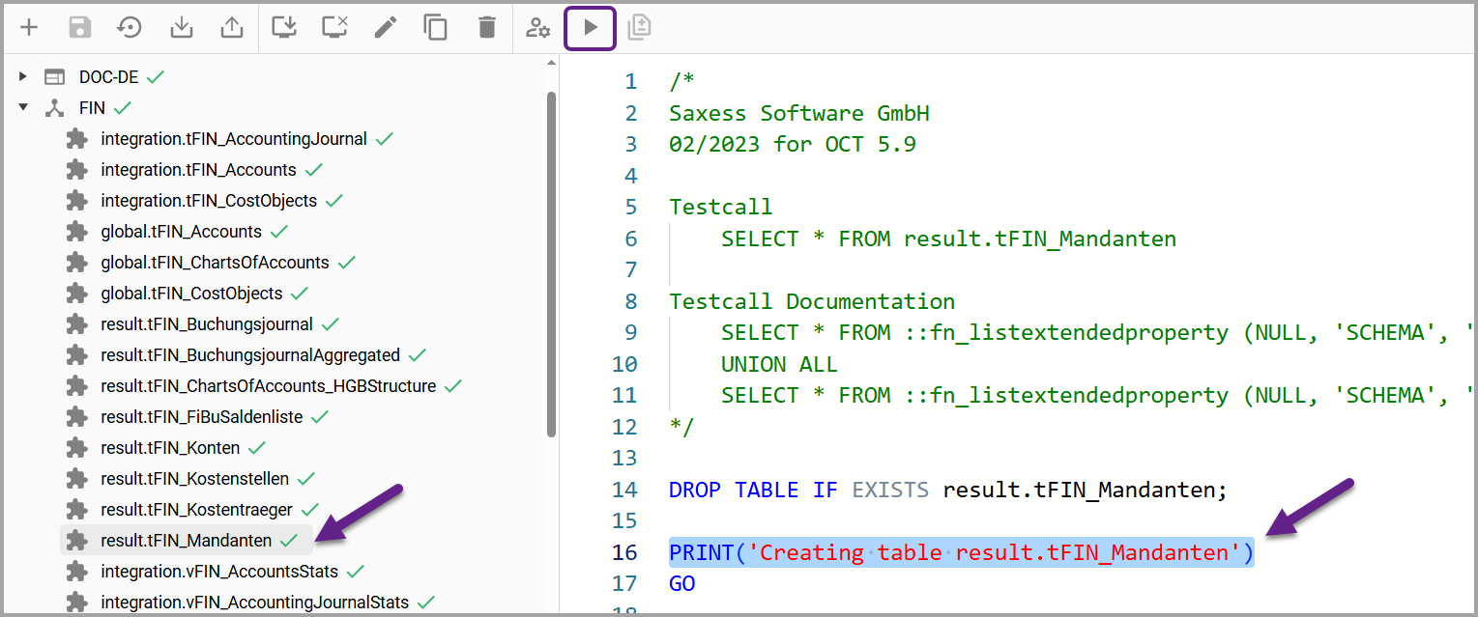Click the trash delete icon
The width and height of the screenshot is (1478, 617).
click(x=487, y=28)
